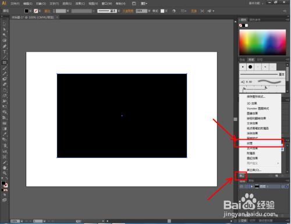Click the recolor artwork wheel icon
This screenshot has width=291, height=224.
174,11
